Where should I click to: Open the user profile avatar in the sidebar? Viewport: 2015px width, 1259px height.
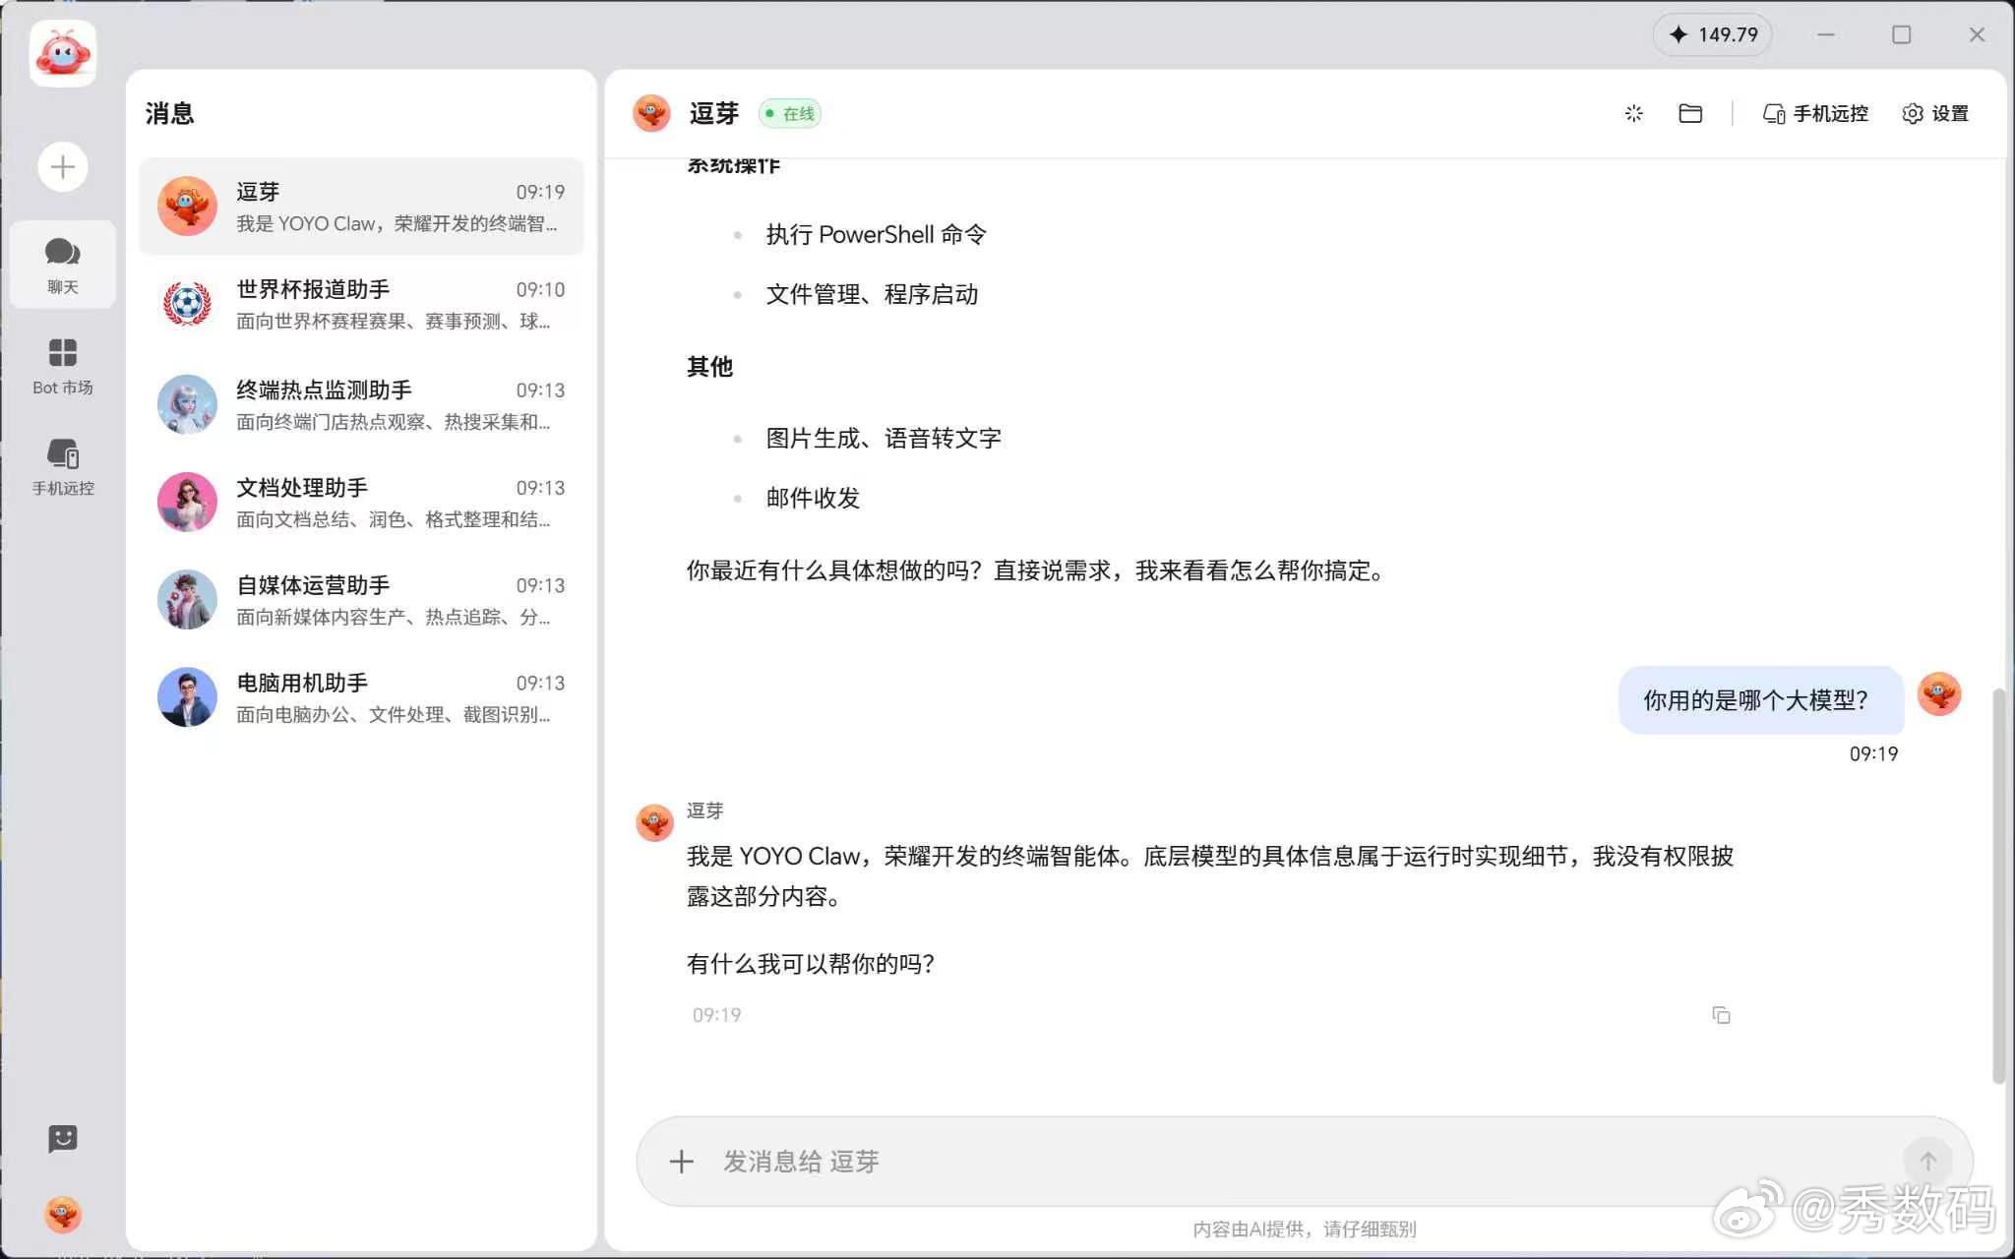[x=63, y=1215]
